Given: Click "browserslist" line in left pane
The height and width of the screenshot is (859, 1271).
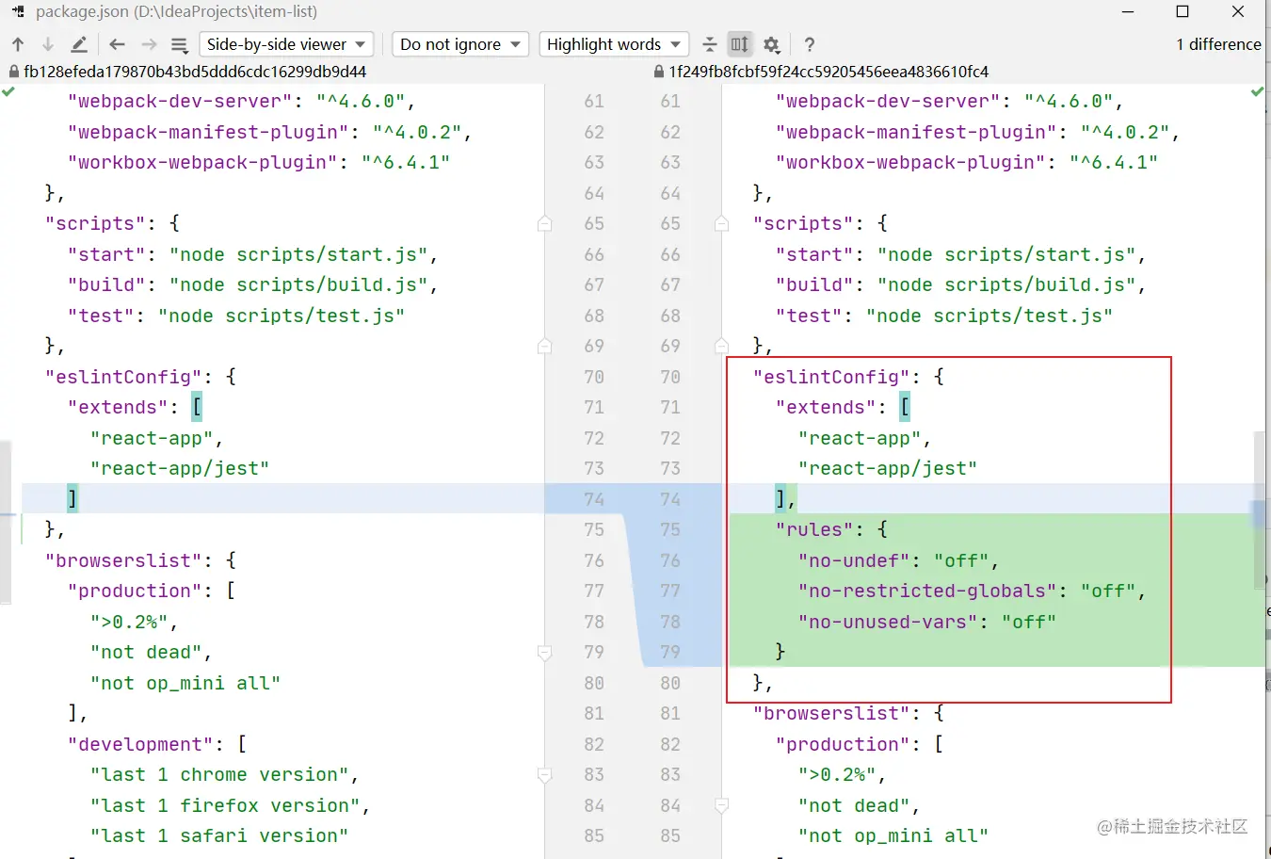Looking at the screenshot, I should click(141, 560).
